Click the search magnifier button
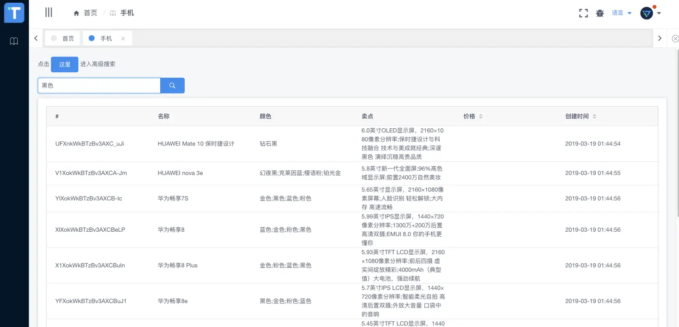 click(x=172, y=85)
